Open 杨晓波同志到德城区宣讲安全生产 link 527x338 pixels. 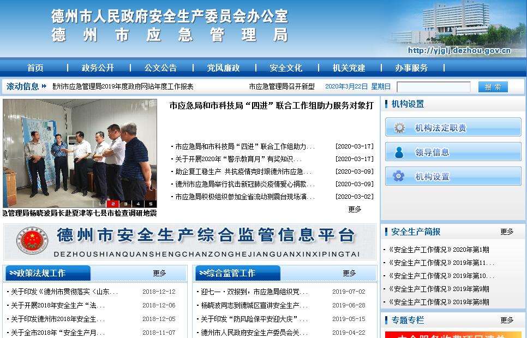pyautogui.click(x=254, y=305)
